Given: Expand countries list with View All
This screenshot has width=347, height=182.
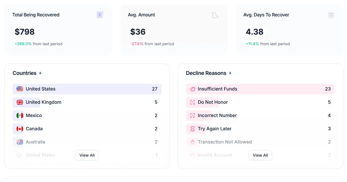Looking at the screenshot, I should tap(87, 155).
